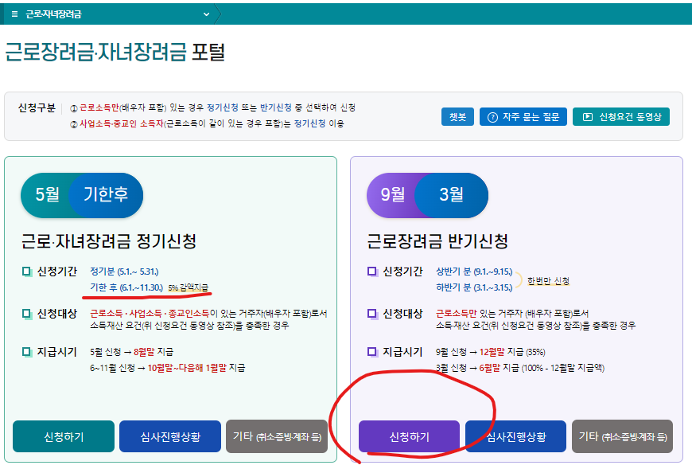The height and width of the screenshot is (469, 692).
Task: Click the play icon on 신청요건 동영상 button
Action: pyautogui.click(x=586, y=115)
